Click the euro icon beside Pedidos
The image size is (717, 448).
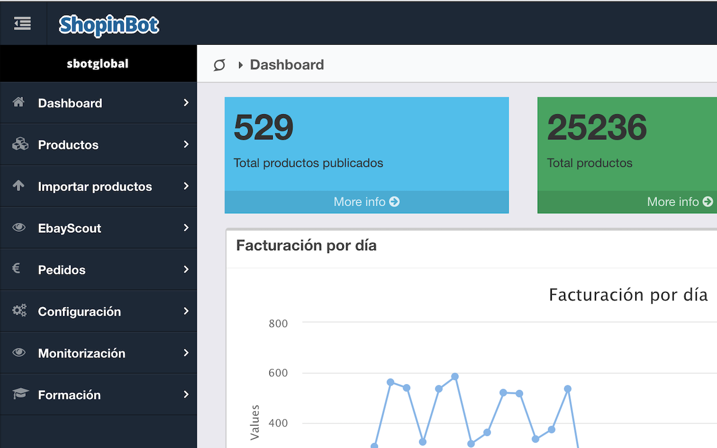[16, 269]
